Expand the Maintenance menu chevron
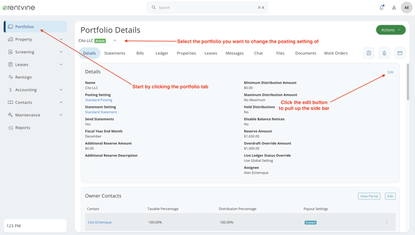The width and height of the screenshot is (415, 235). pyautogui.click(x=61, y=114)
